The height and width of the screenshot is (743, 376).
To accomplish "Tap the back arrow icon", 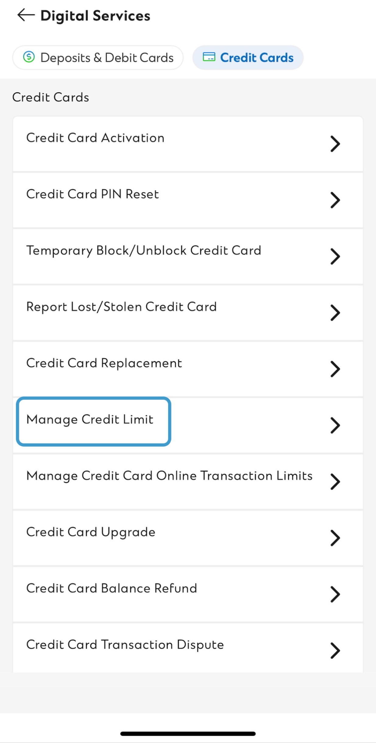I will [26, 15].
